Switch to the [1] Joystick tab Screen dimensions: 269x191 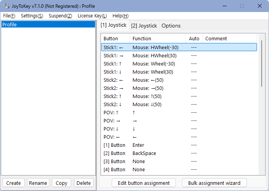(x=113, y=25)
